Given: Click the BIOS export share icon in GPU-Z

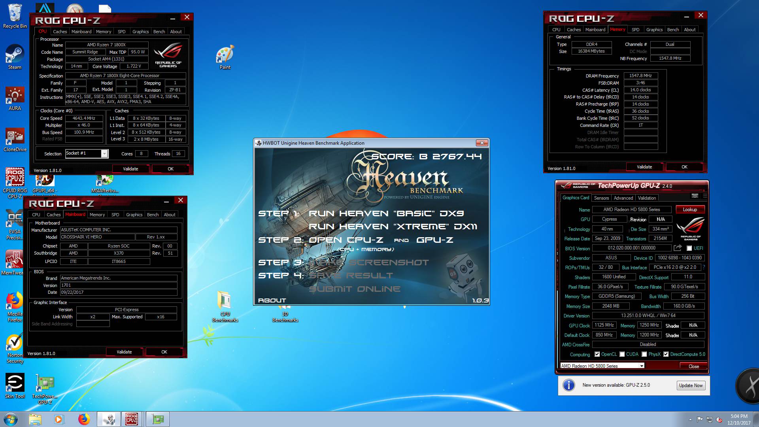Looking at the screenshot, I should 678,248.
